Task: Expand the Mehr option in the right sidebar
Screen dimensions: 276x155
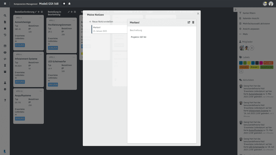Action: (245, 34)
